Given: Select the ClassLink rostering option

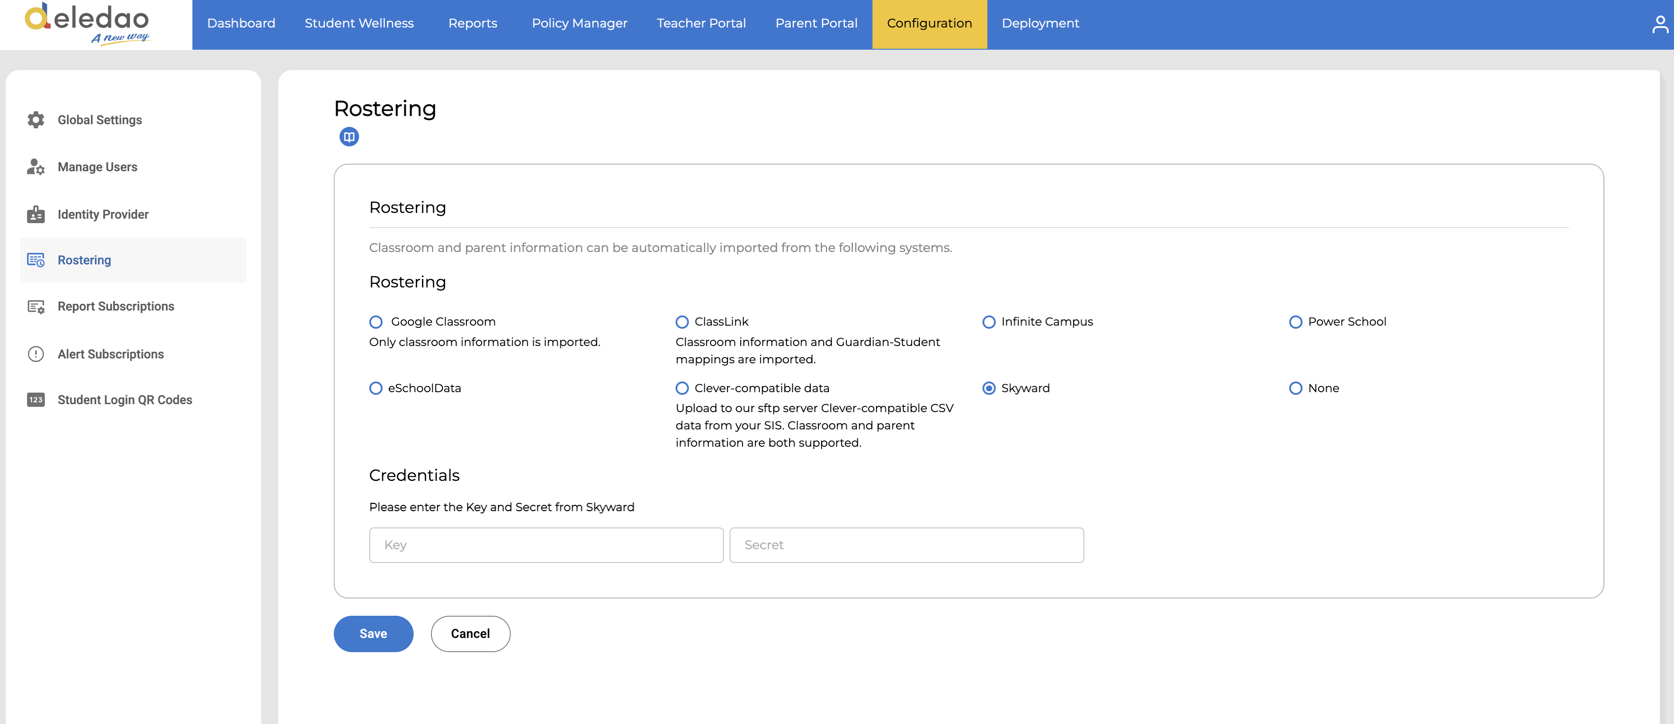Looking at the screenshot, I should point(682,322).
